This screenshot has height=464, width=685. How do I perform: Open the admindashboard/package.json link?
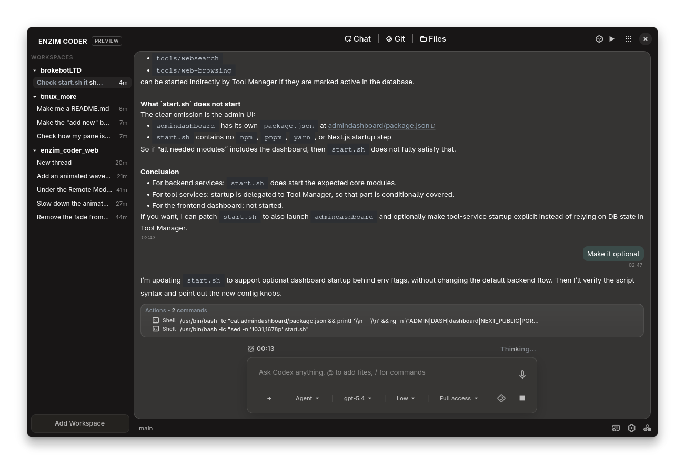378,125
